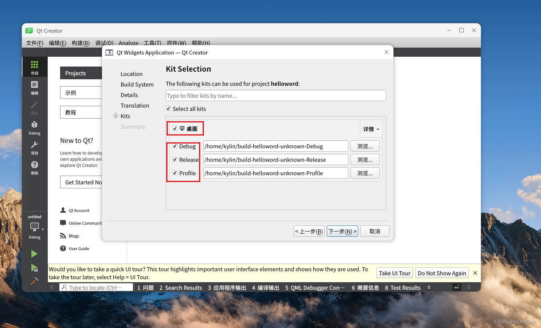Open untitled kit selector monitor icon
541x328 pixels.
(x=35, y=227)
